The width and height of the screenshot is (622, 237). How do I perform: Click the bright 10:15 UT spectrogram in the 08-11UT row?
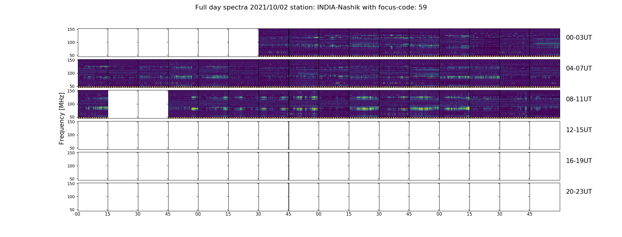(x=364, y=104)
